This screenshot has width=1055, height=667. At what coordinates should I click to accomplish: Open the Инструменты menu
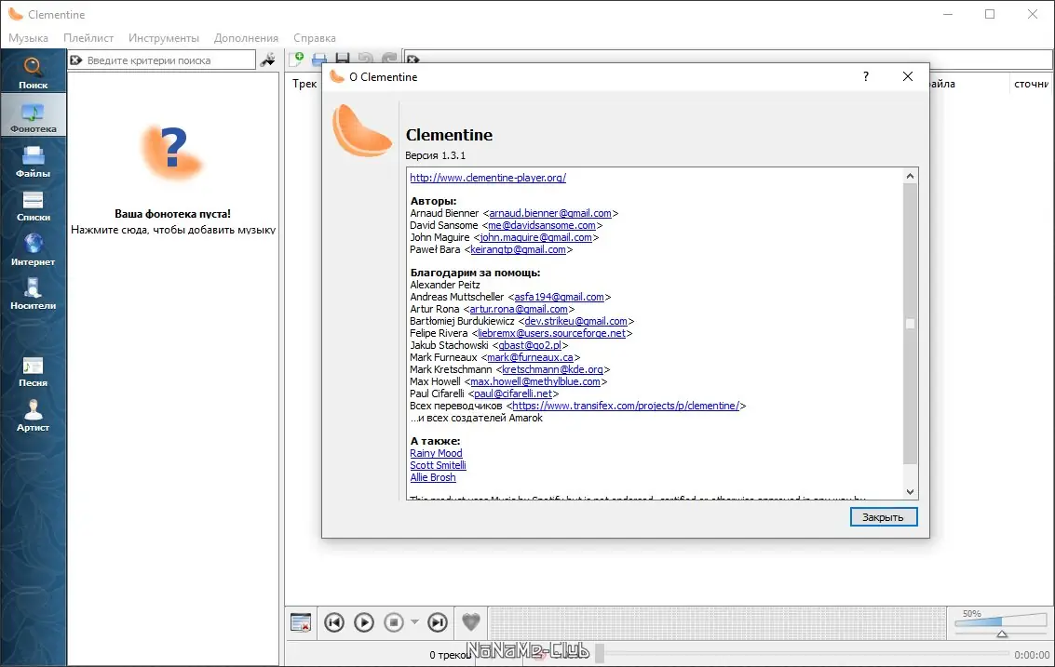coord(164,38)
